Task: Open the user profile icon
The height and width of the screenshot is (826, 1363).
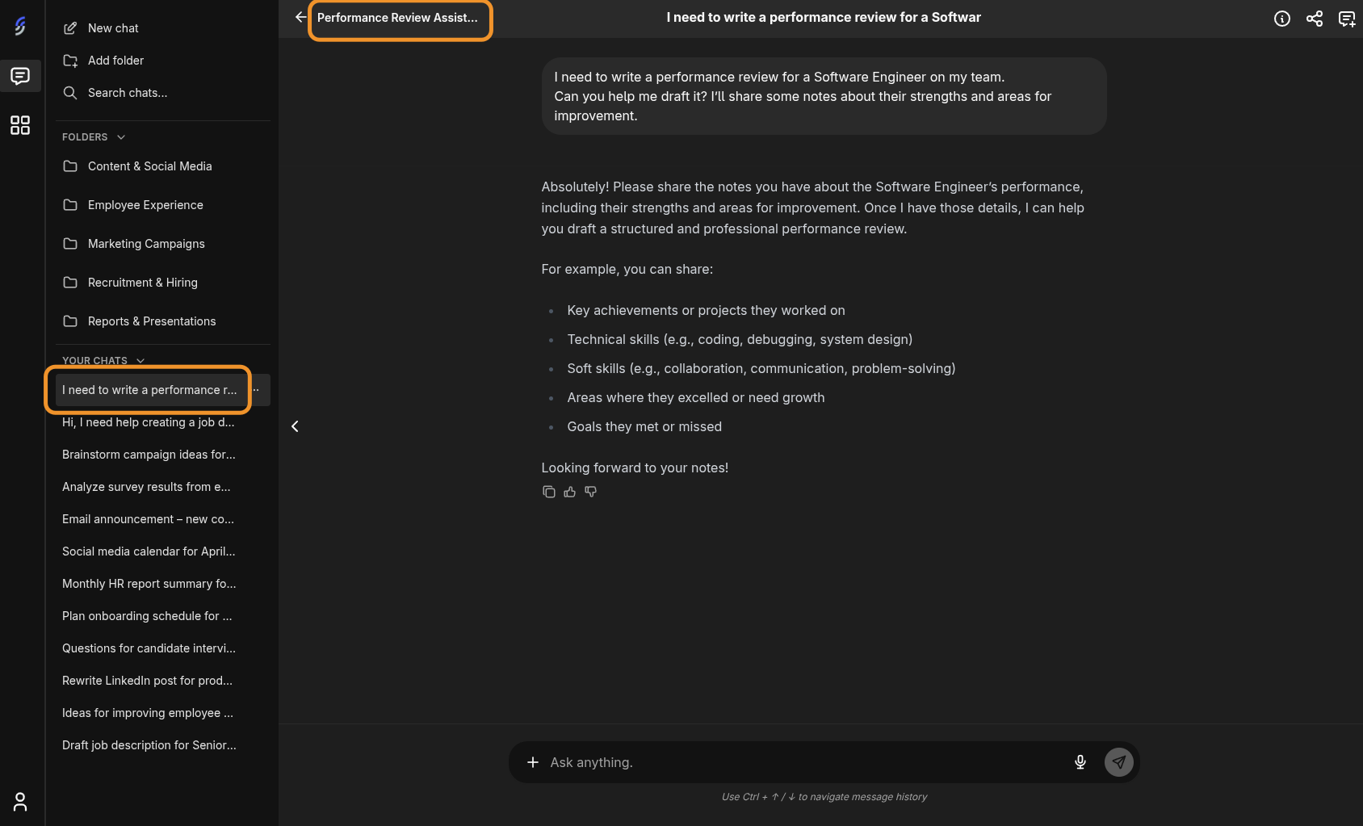Action: pos(20,801)
